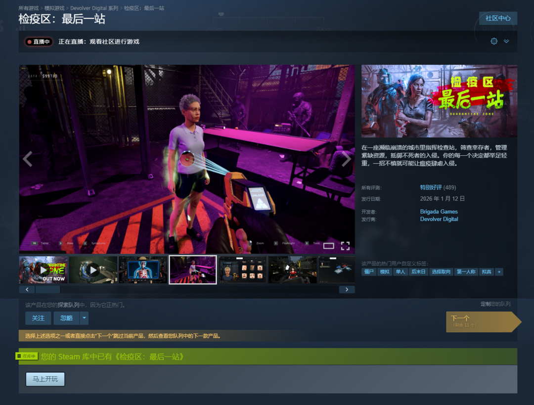Toggle the 忽略 ignore button
Screen dimensions: 534x405
pyautogui.click(x=66, y=318)
